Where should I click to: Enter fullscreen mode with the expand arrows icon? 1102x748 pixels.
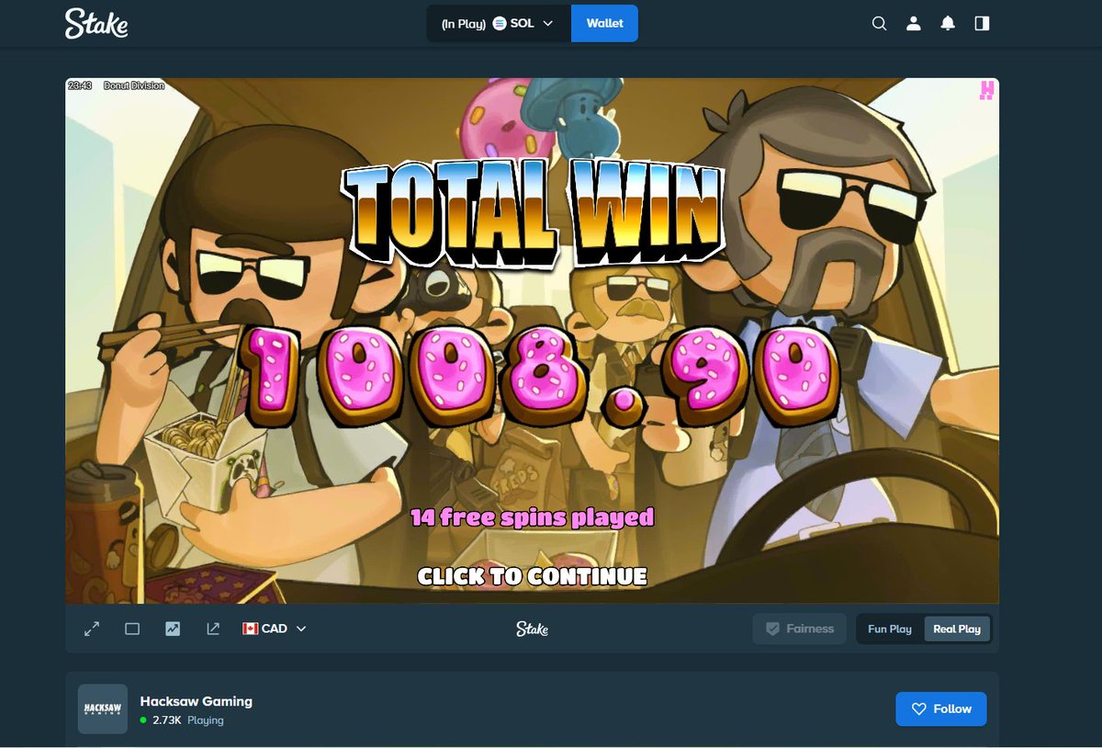pyautogui.click(x=92, y=629)
